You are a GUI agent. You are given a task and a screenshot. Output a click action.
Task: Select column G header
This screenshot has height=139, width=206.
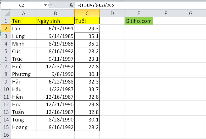click(x=191, y=13)
